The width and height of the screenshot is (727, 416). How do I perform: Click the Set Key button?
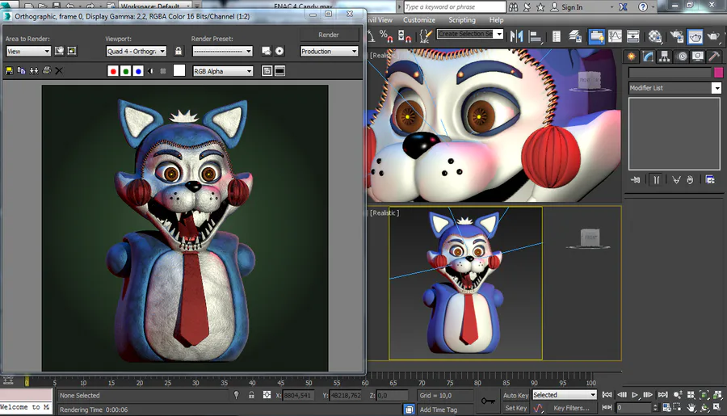[515, 408]
